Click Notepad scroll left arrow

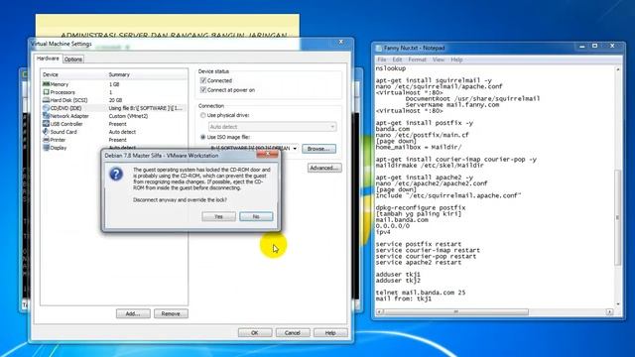coord(379,311)
